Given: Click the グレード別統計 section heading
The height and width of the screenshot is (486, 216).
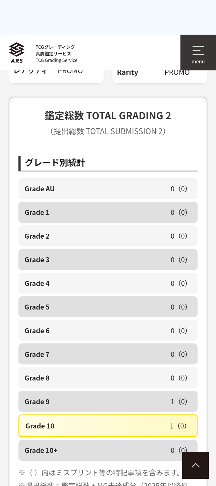Looking at the screenshot, I should pyautogui.click(x=55, y=163).
